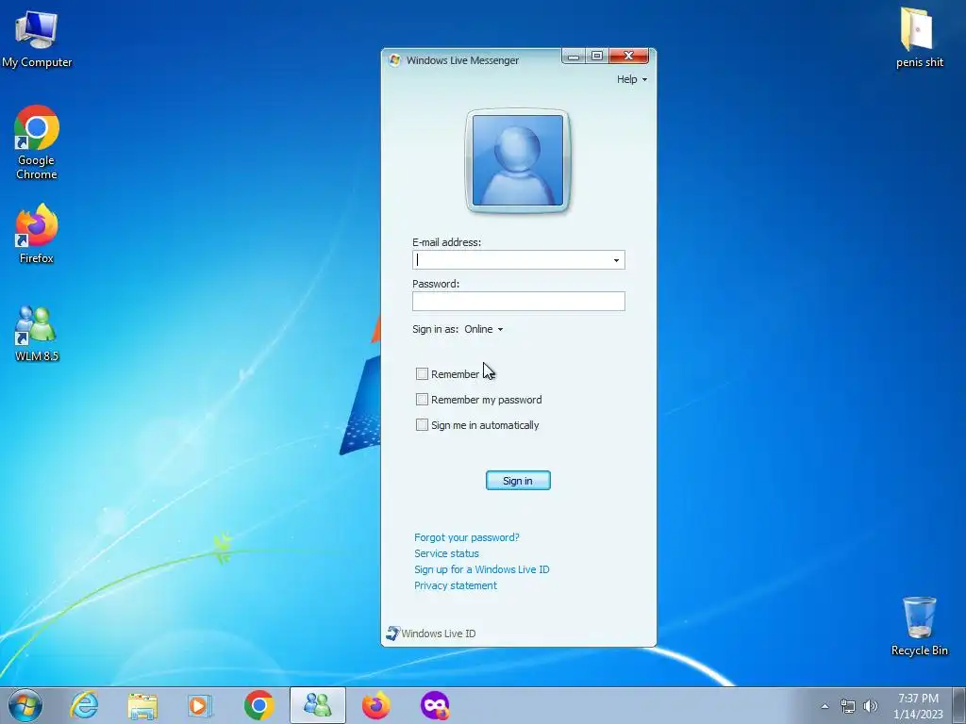Open the Help menu

pyautogui.click(x=631, y=79)
